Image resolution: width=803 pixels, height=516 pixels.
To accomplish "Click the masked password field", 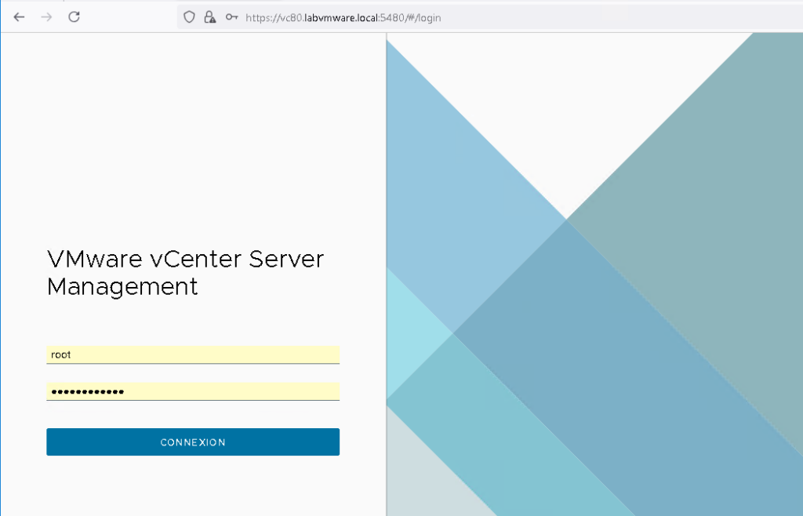I will 192,391.
